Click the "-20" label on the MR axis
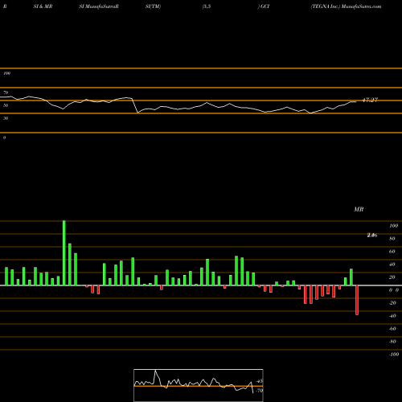 [392, 303]
